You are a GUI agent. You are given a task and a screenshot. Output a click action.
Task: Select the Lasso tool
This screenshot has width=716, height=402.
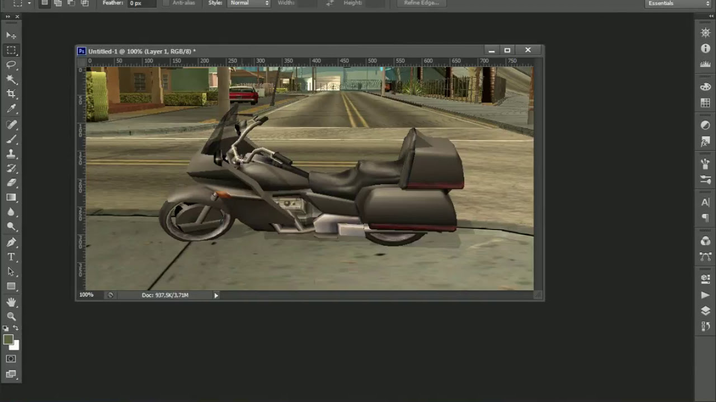(11, 65)
